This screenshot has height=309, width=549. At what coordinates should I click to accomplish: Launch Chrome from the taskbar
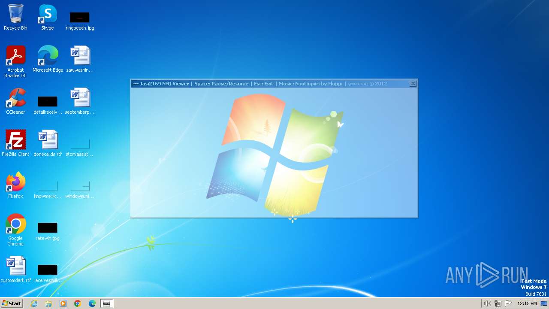coord(78,303)
